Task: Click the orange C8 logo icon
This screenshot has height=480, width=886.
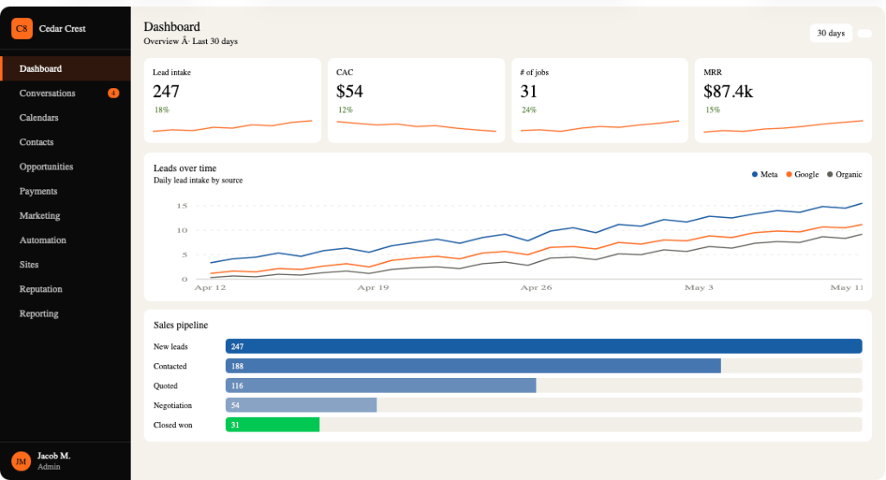Action: tap(22, 29)
